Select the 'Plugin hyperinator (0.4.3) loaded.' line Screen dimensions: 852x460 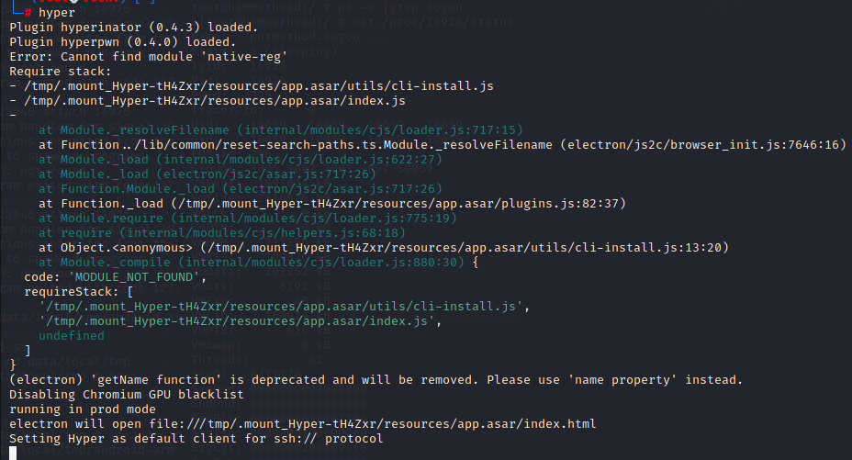(134, 28)
